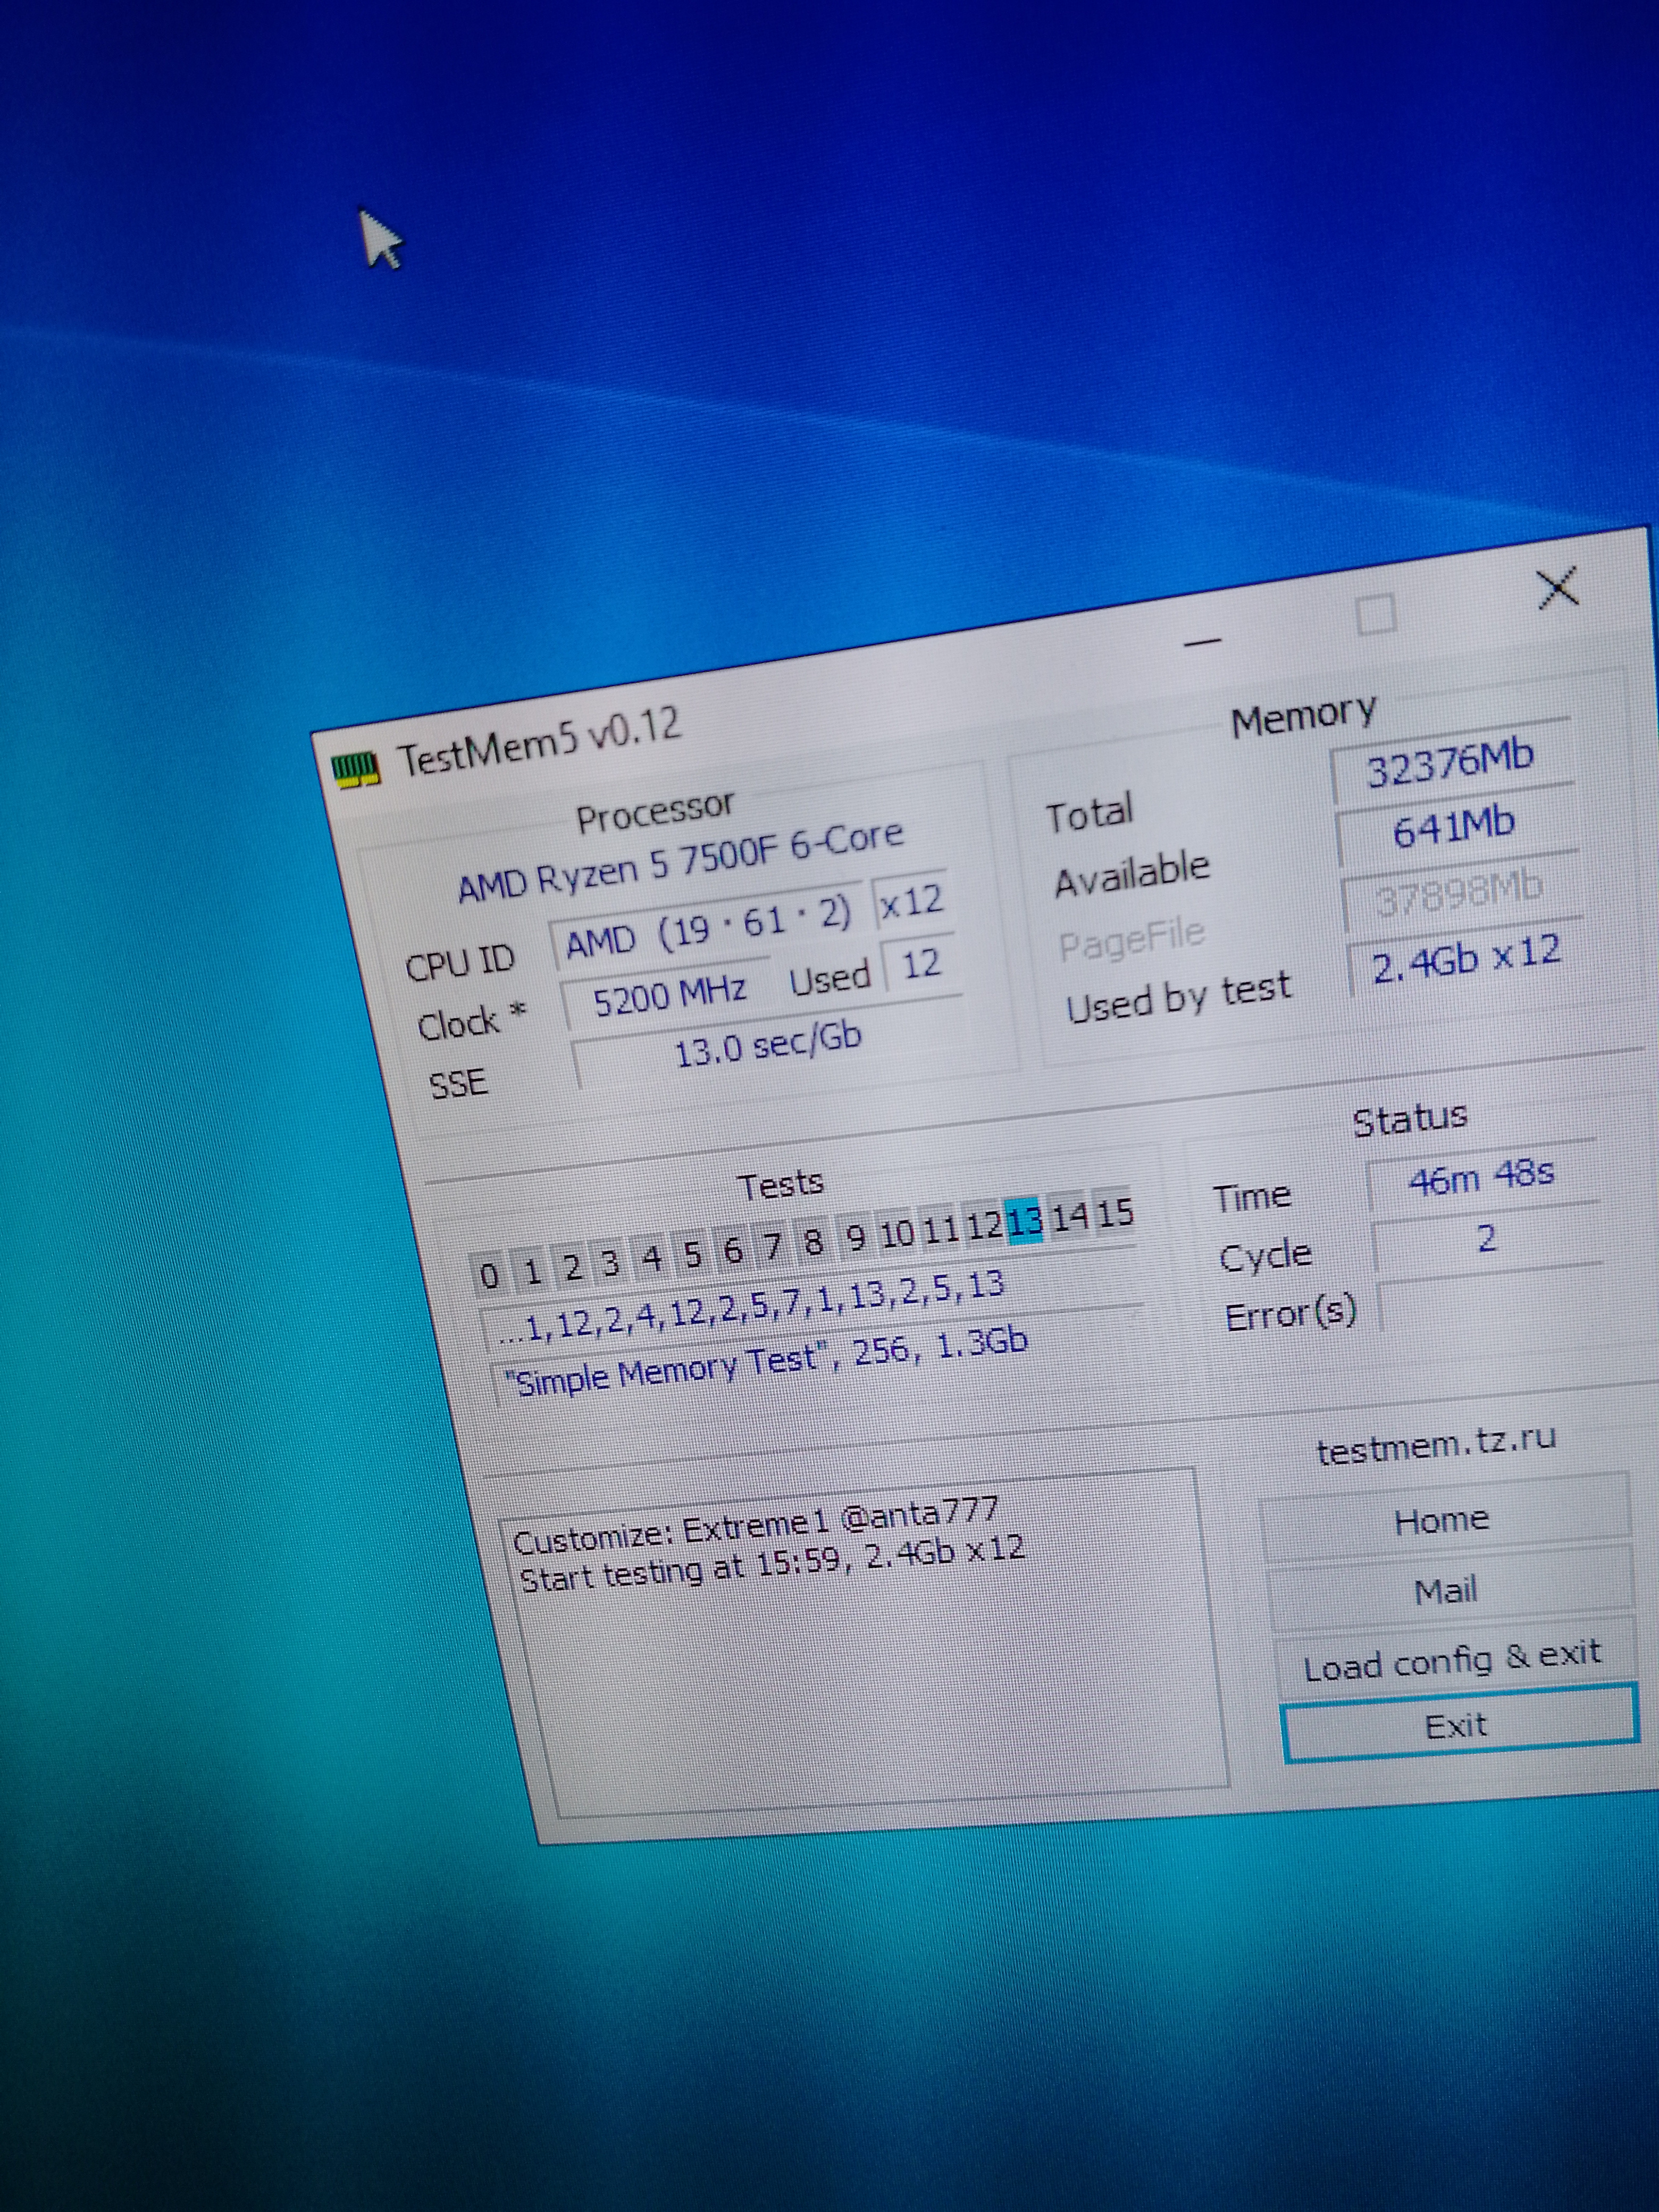Click test number 15 in the Tests row

1115,1214
